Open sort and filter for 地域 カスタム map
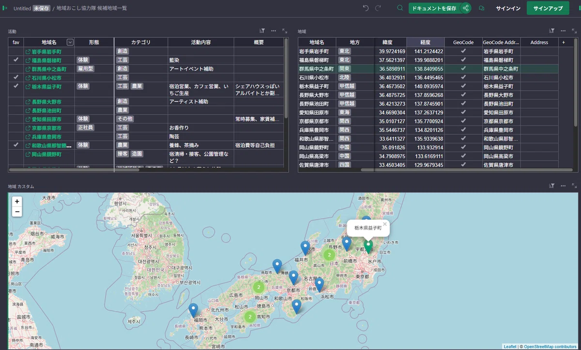 point(551,186)
